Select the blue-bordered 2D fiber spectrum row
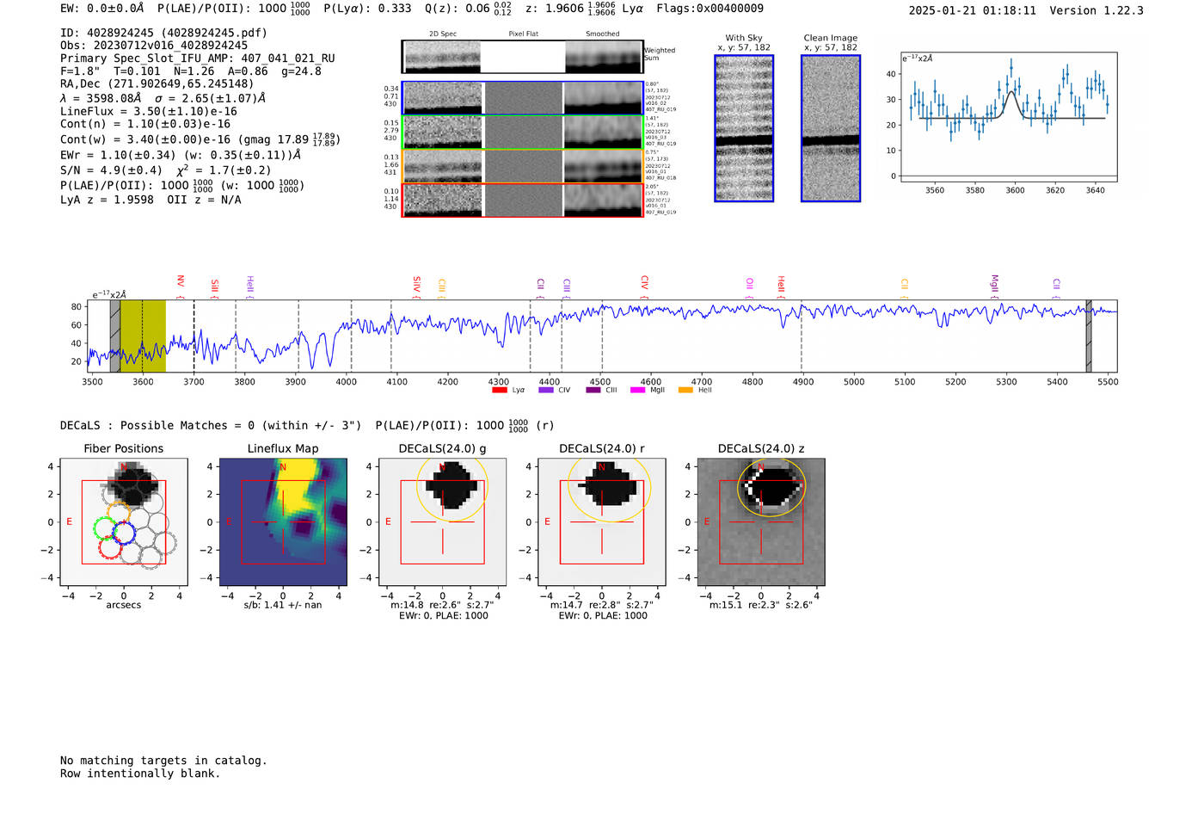This screenshot has width=1204, height=820. point(522,98)
